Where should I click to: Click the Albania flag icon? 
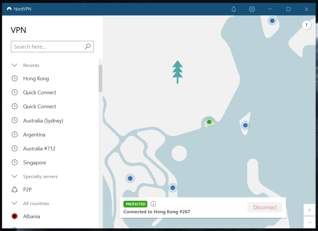point(14,216)
